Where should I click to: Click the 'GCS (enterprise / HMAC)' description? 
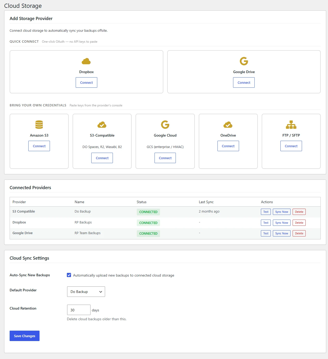(x=165, y=147)
